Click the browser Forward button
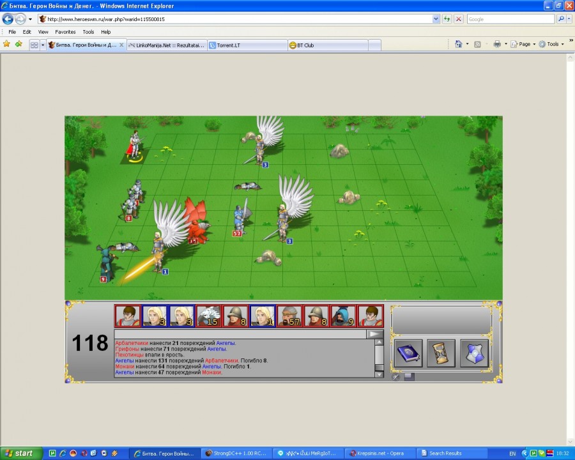575x460 pixels. 20,19
